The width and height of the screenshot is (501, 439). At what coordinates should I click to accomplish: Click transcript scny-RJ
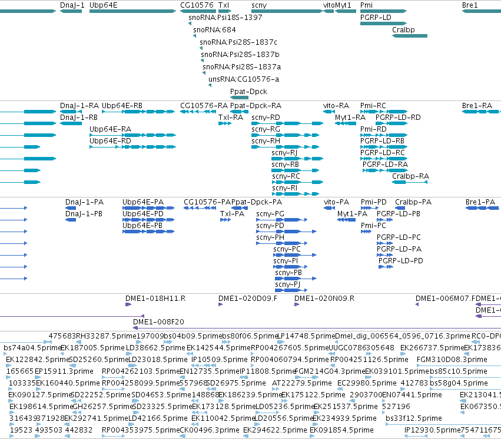284,153
